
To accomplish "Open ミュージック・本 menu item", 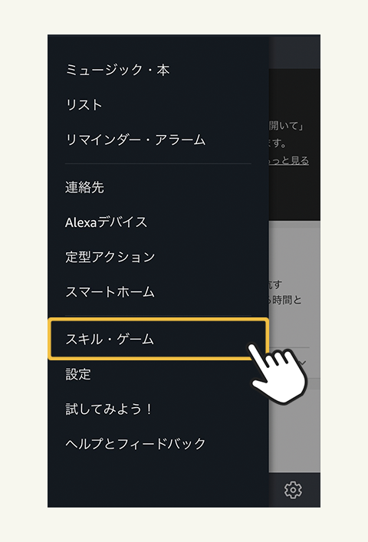I will click(x=117, y=70).
